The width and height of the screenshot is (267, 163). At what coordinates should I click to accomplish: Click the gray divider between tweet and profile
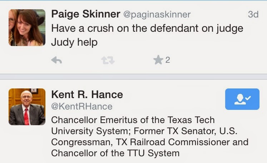pyautogui.click(x=133, y=77)
